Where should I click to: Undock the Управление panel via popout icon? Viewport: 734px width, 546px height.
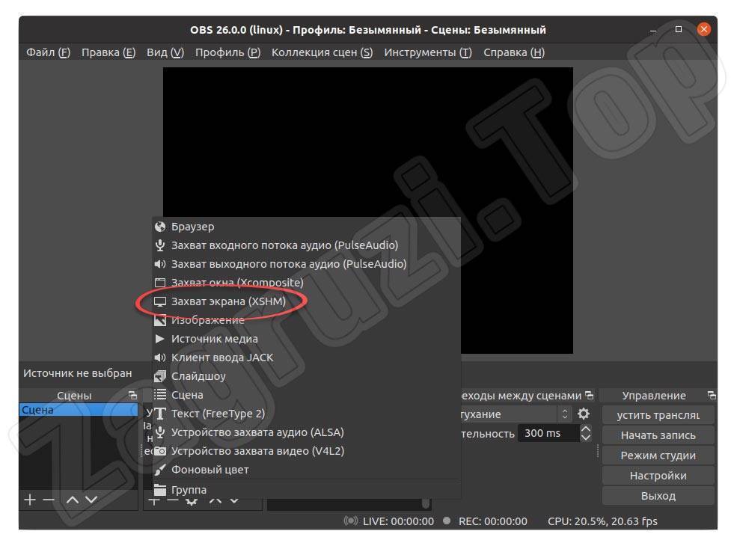712,396
